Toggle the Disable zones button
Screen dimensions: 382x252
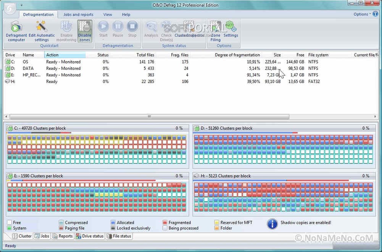(x=85, y=31)
